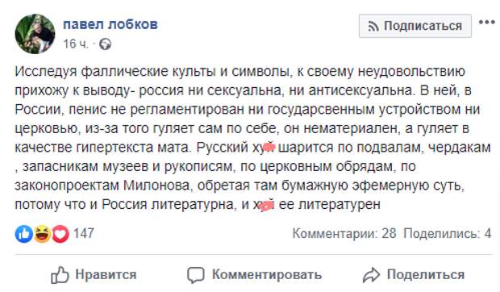Click the globe public privacy icon
500x292 pixels.
click(x=105, y=44)
